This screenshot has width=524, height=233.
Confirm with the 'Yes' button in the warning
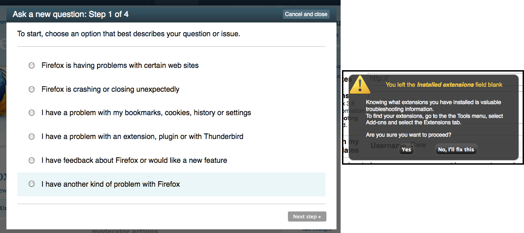(x=406, y=150)
